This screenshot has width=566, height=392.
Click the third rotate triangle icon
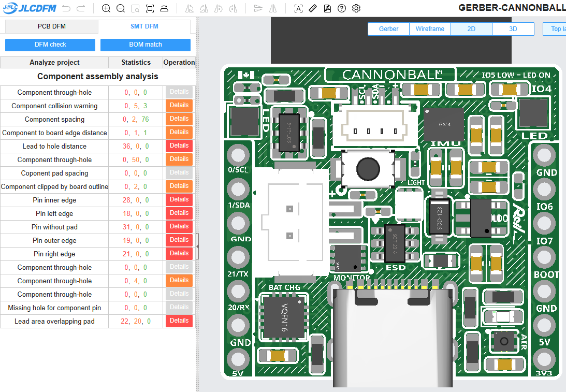pos(219,8)
